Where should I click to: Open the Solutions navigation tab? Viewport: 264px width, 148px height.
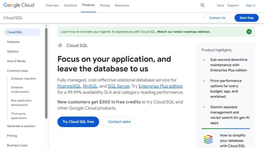point(70,5)
